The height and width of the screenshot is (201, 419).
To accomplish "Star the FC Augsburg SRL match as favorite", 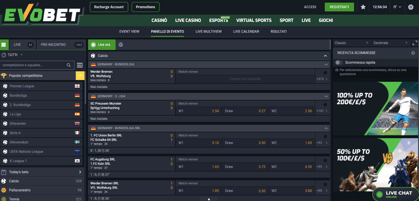I will (325, 160).
